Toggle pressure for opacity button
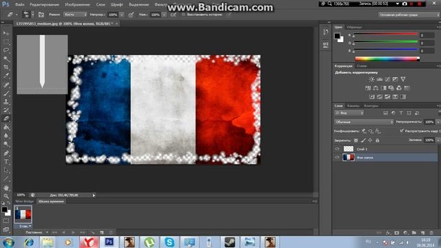 pyautogui.click(x=131, y=14)
